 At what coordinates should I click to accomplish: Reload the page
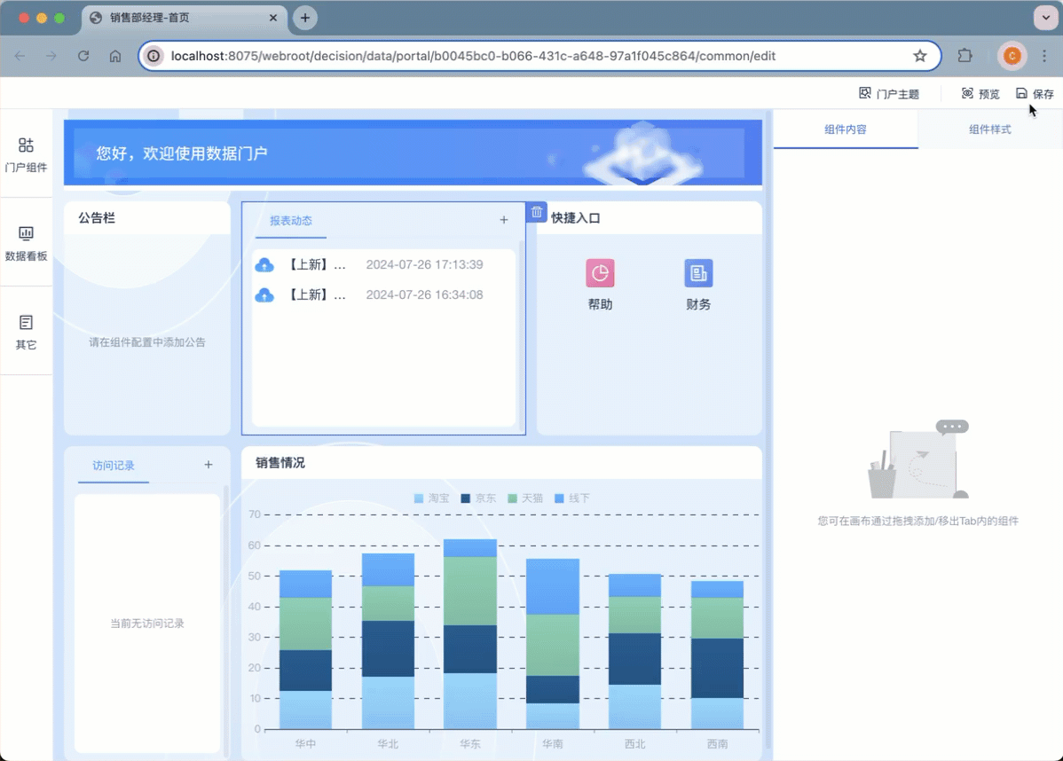point(83,56)
